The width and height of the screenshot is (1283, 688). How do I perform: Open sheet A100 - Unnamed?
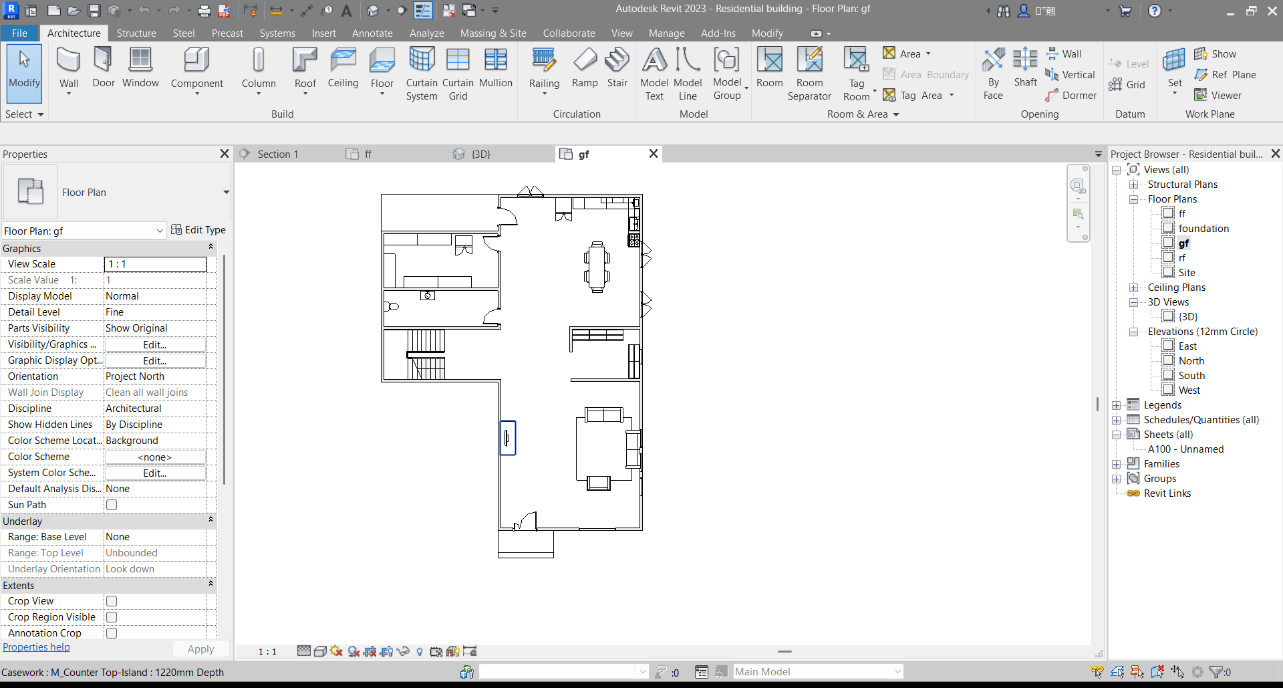click(x=1185, y=449)
